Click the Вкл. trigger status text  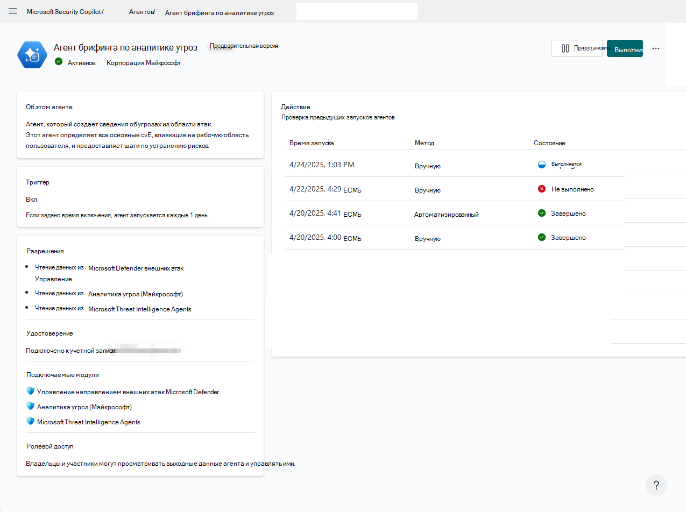32,200
